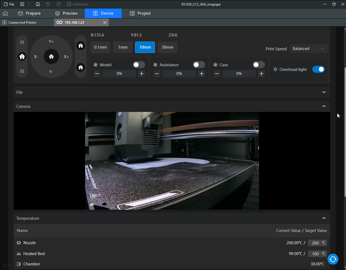Click the Nozzle target temperature field
346x270 pixels.
point(315,243)
